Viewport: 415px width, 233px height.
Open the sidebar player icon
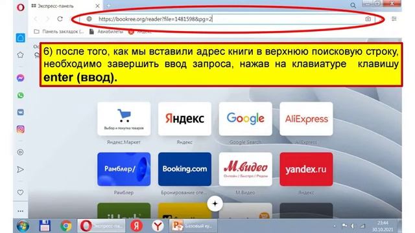20,152
